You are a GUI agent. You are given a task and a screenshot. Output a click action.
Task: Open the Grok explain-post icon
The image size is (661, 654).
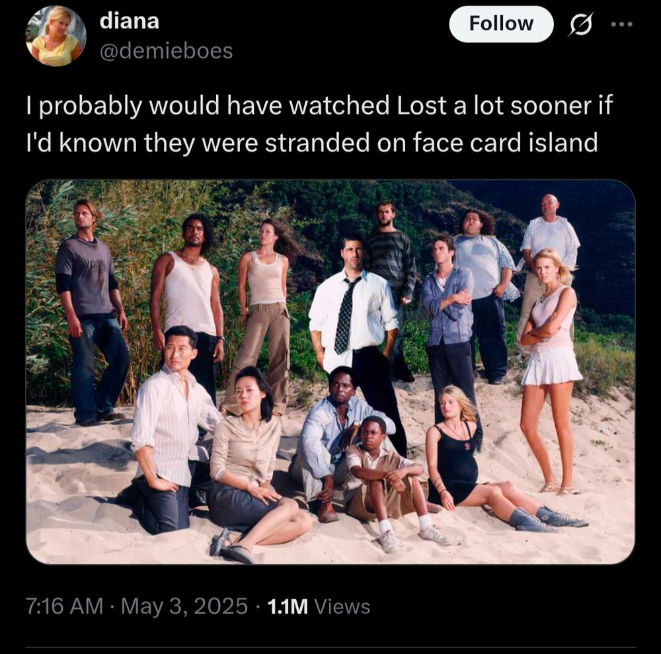(581, 24)
